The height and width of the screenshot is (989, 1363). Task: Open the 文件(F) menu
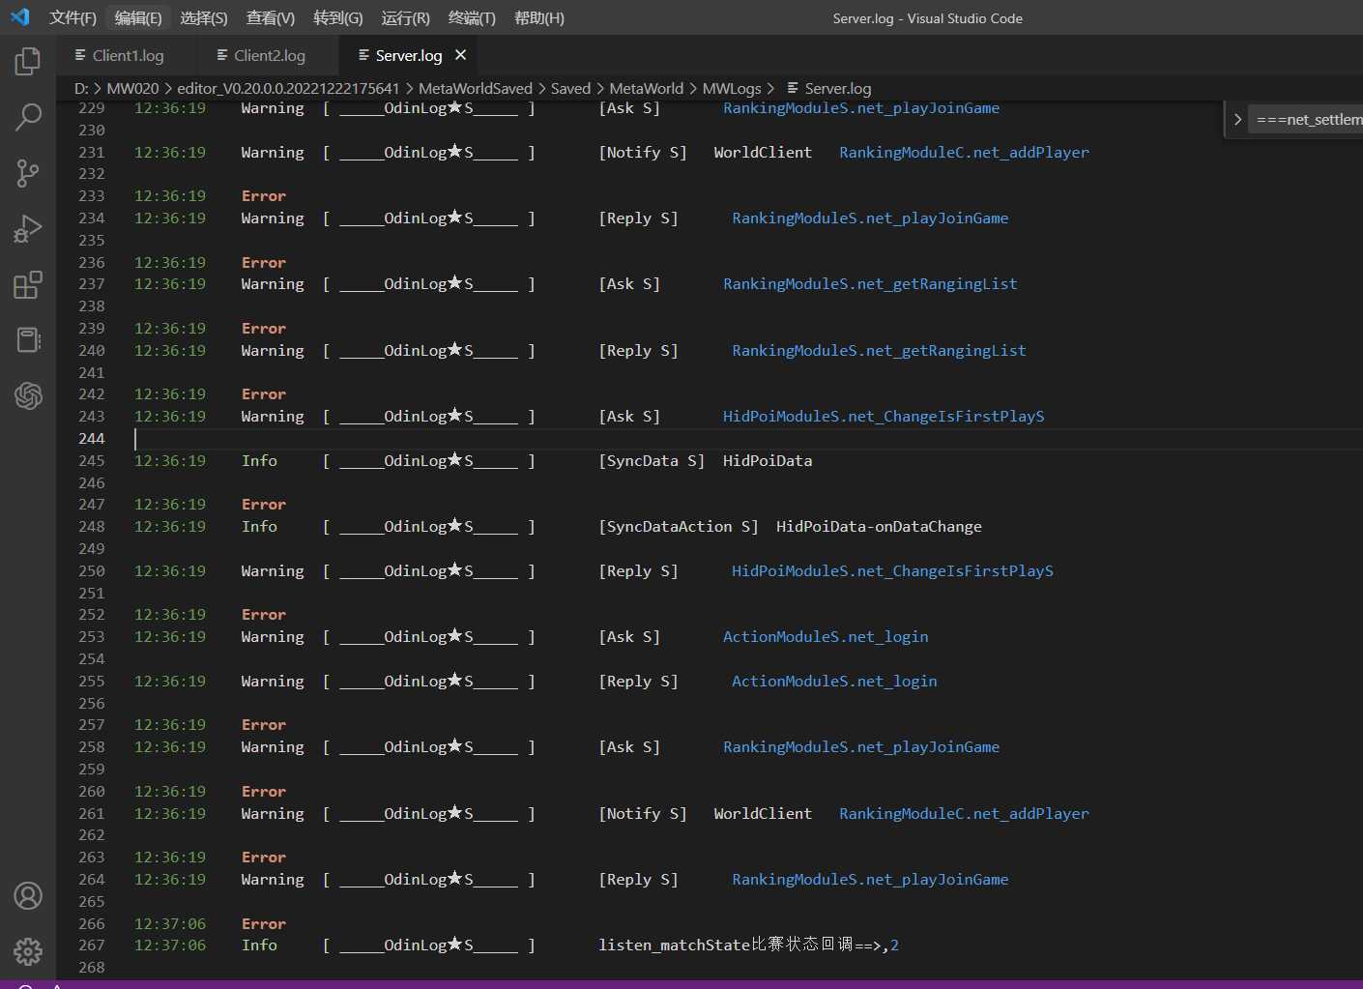pyautogui.click(x=72, y=18)
